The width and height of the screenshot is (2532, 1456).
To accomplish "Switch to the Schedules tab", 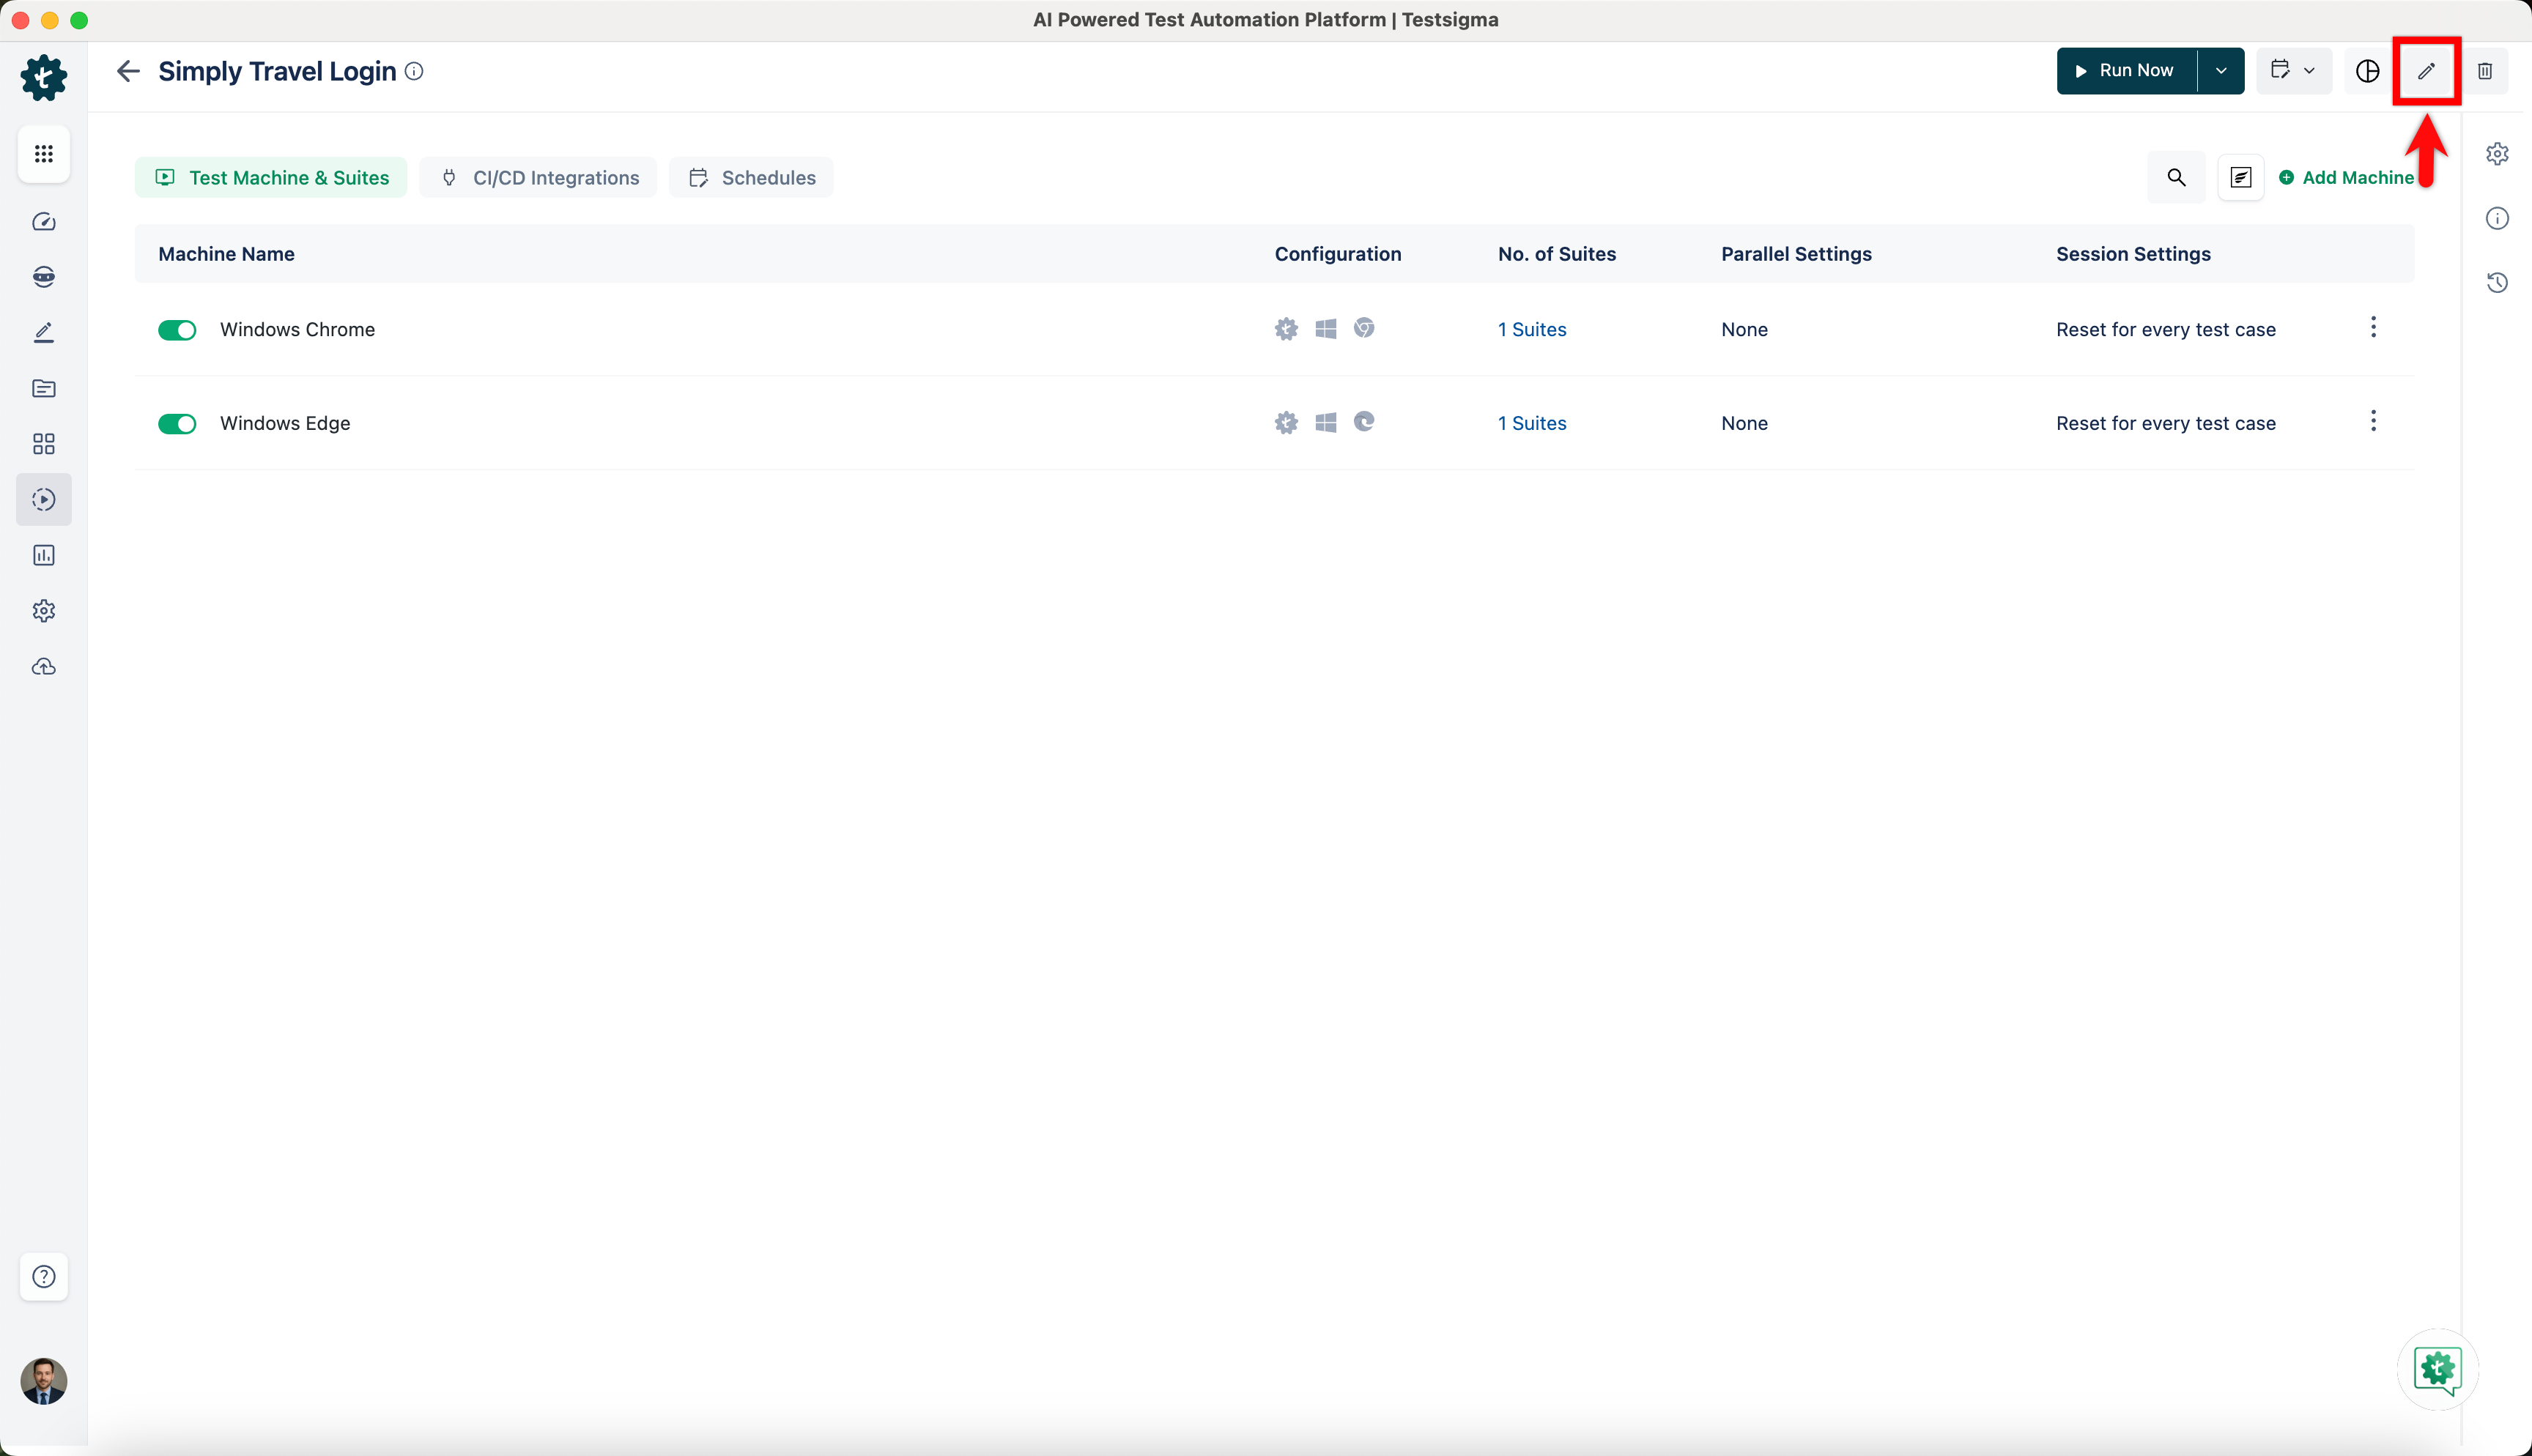I will point(751,178).
